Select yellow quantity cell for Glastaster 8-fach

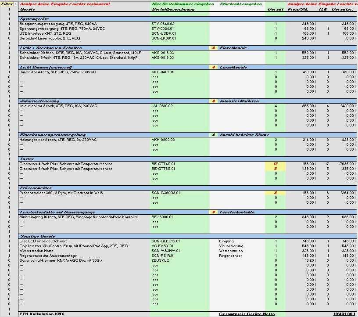coord(276,169)
